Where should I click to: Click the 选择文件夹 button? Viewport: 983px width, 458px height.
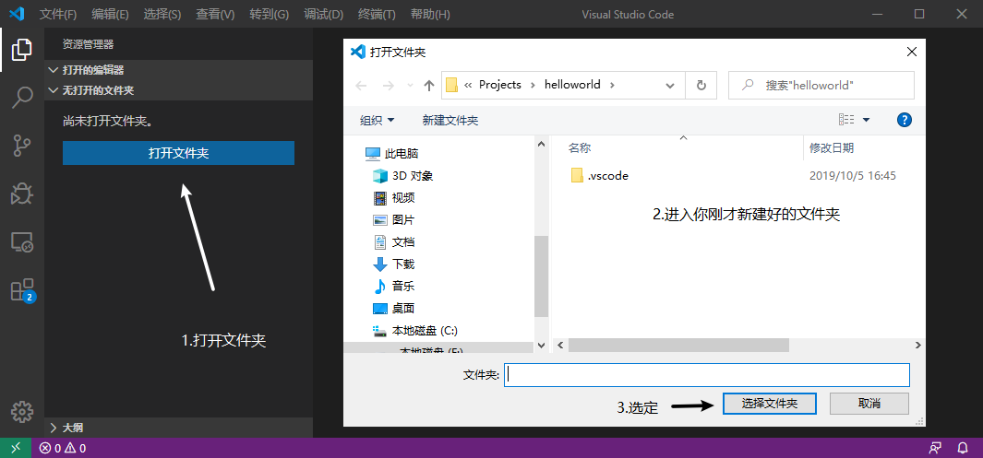pos(769,404)
